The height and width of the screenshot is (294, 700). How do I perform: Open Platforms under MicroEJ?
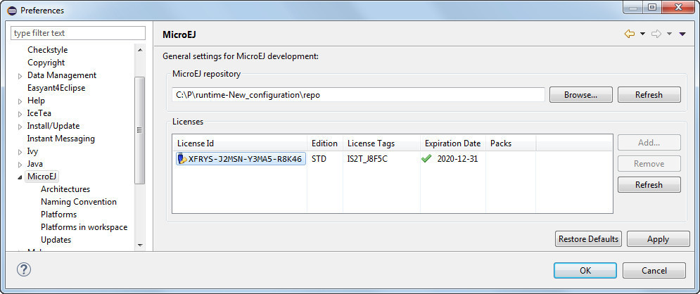(x=58, y=214)
